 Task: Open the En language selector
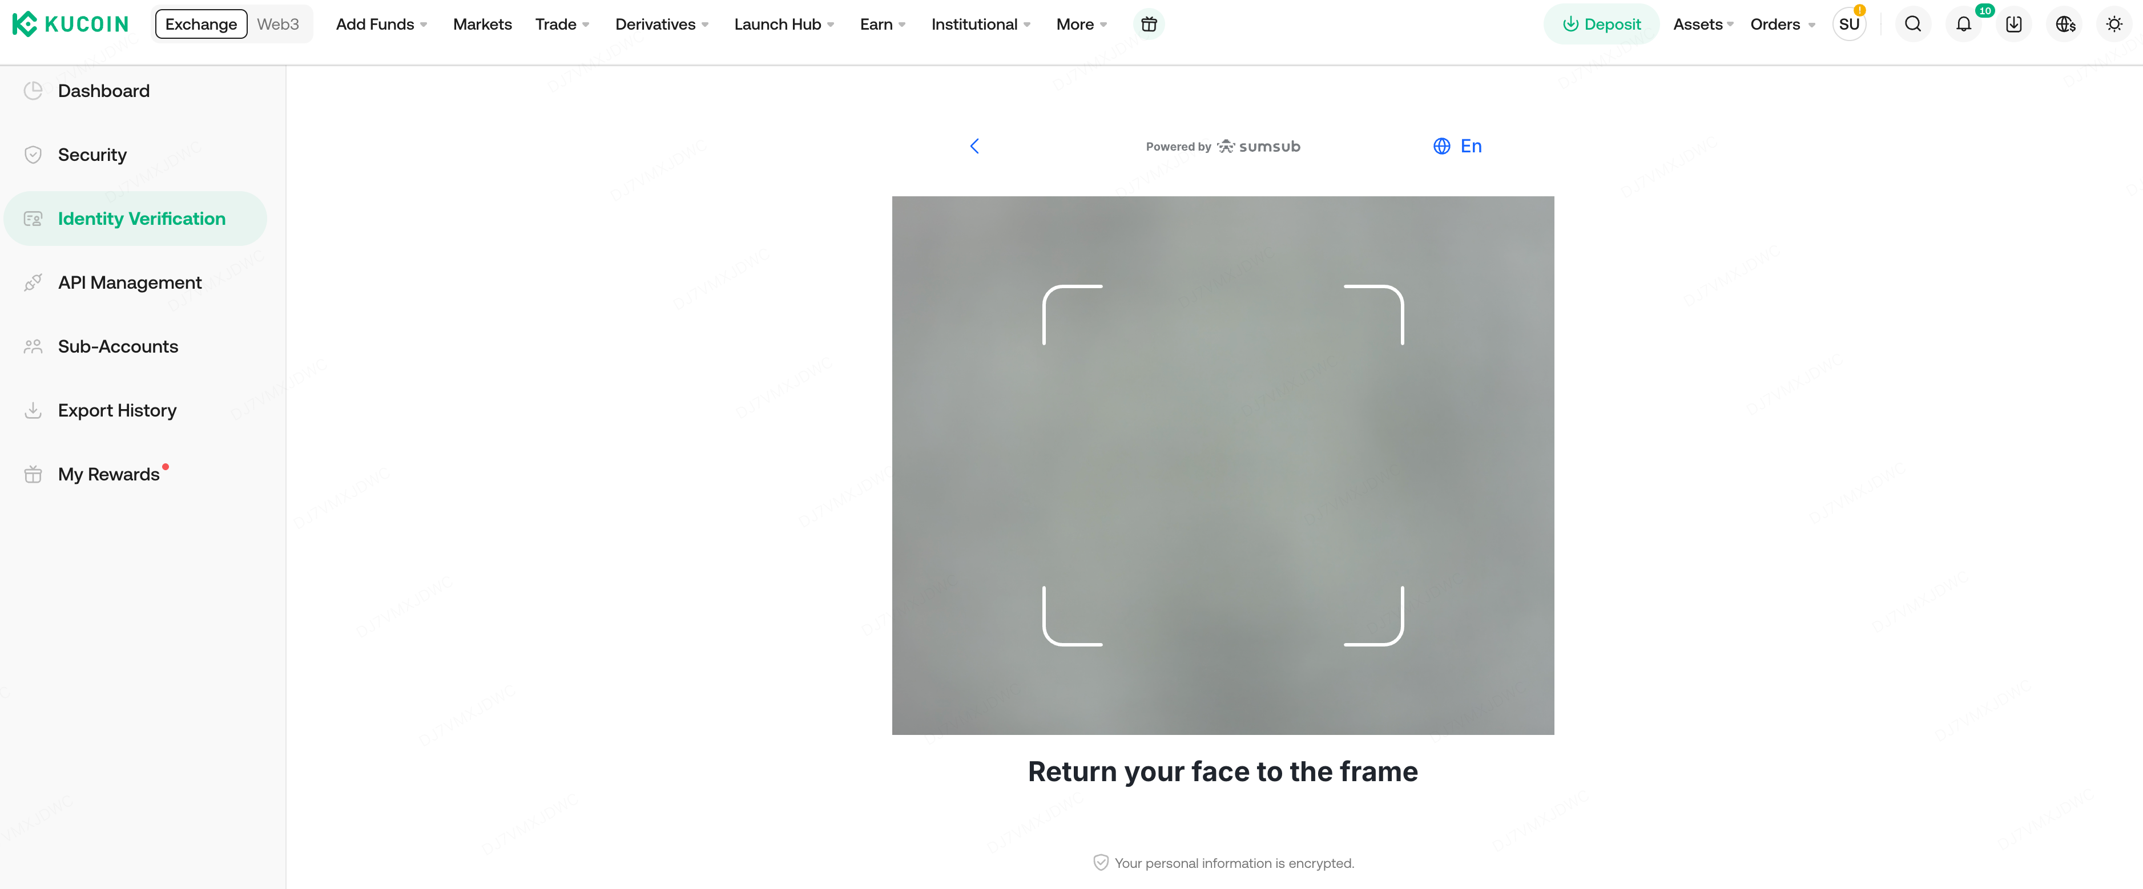point(1457,147)
